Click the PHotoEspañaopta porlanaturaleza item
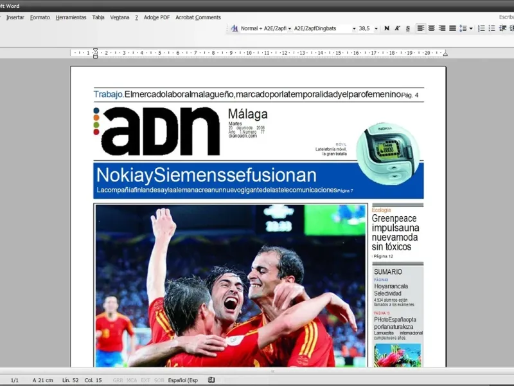 point(395,323)
